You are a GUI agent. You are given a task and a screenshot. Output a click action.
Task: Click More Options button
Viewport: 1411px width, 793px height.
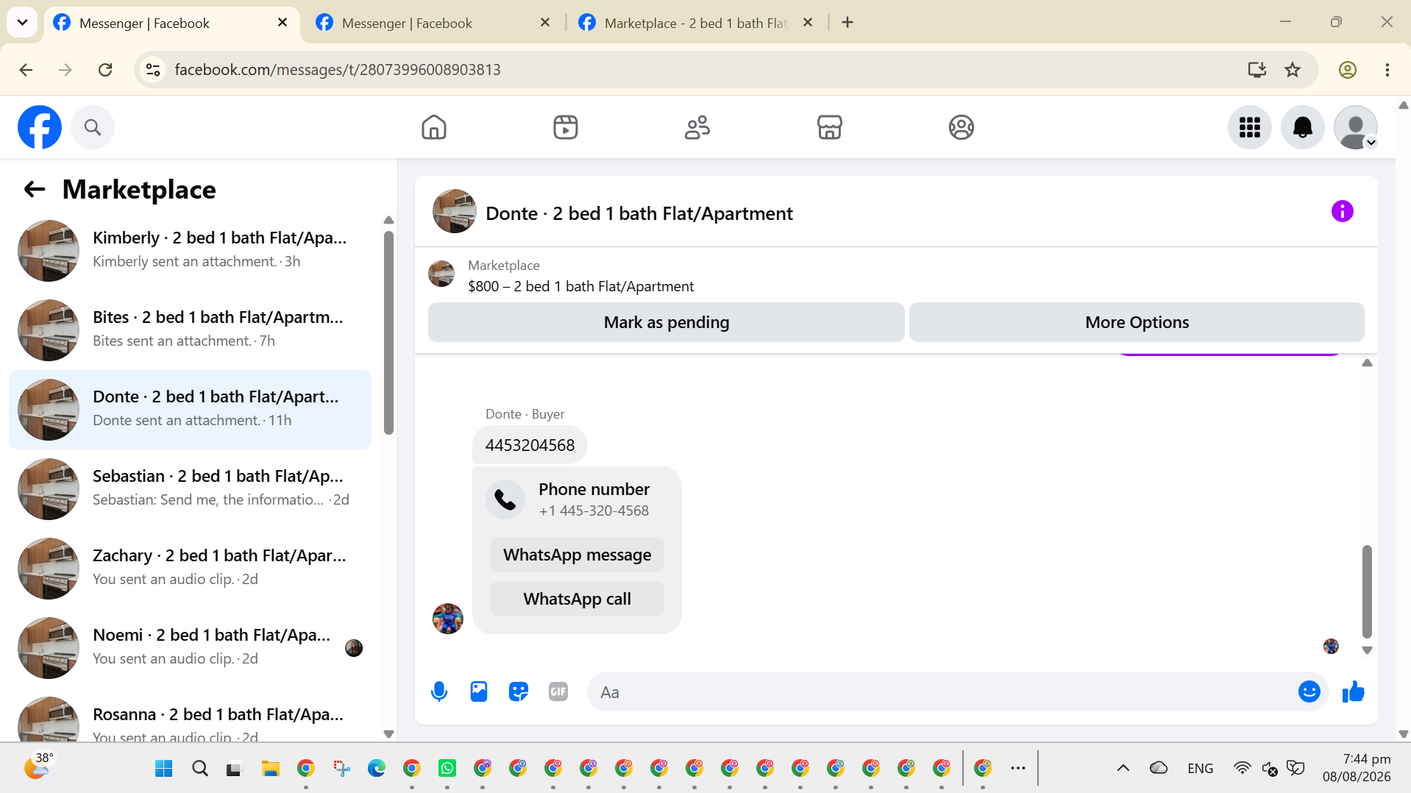(x=1137, y=322)
